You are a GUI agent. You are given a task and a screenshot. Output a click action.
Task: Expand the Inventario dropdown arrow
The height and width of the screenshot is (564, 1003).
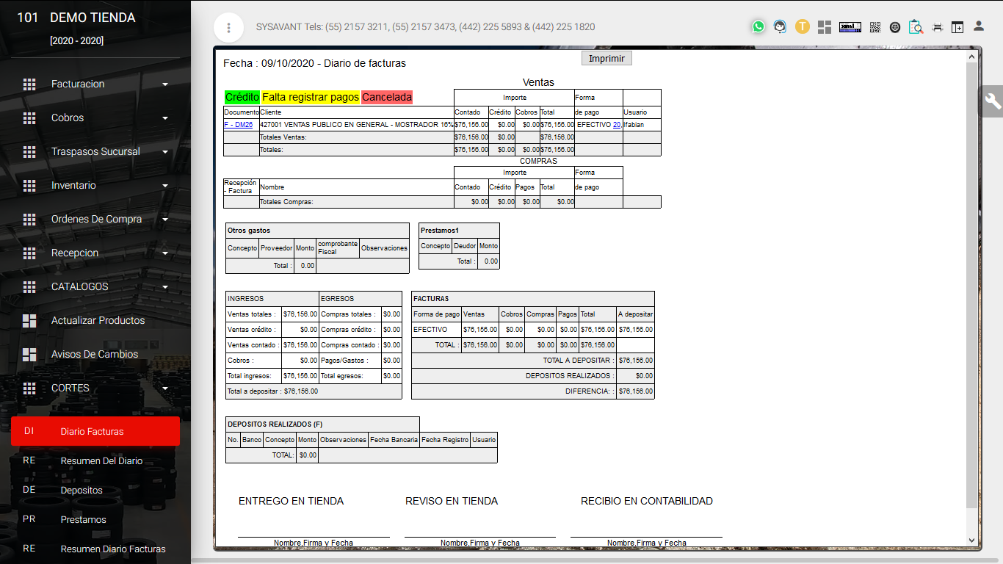(165, 186)
